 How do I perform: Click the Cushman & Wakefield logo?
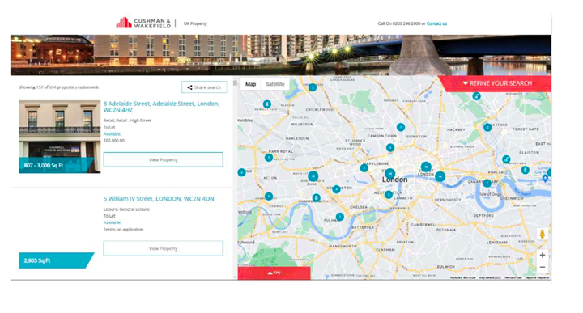click(143, 23)
